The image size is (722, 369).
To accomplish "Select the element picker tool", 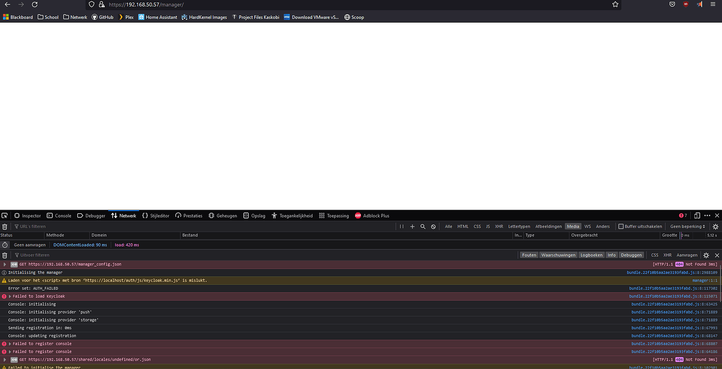I will point(5,215).
